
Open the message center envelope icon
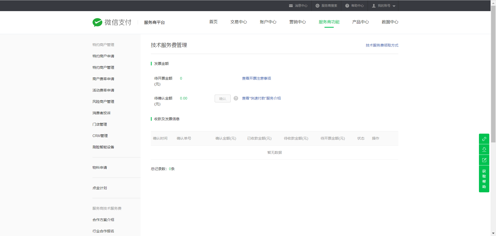click(x=291, y=6)
